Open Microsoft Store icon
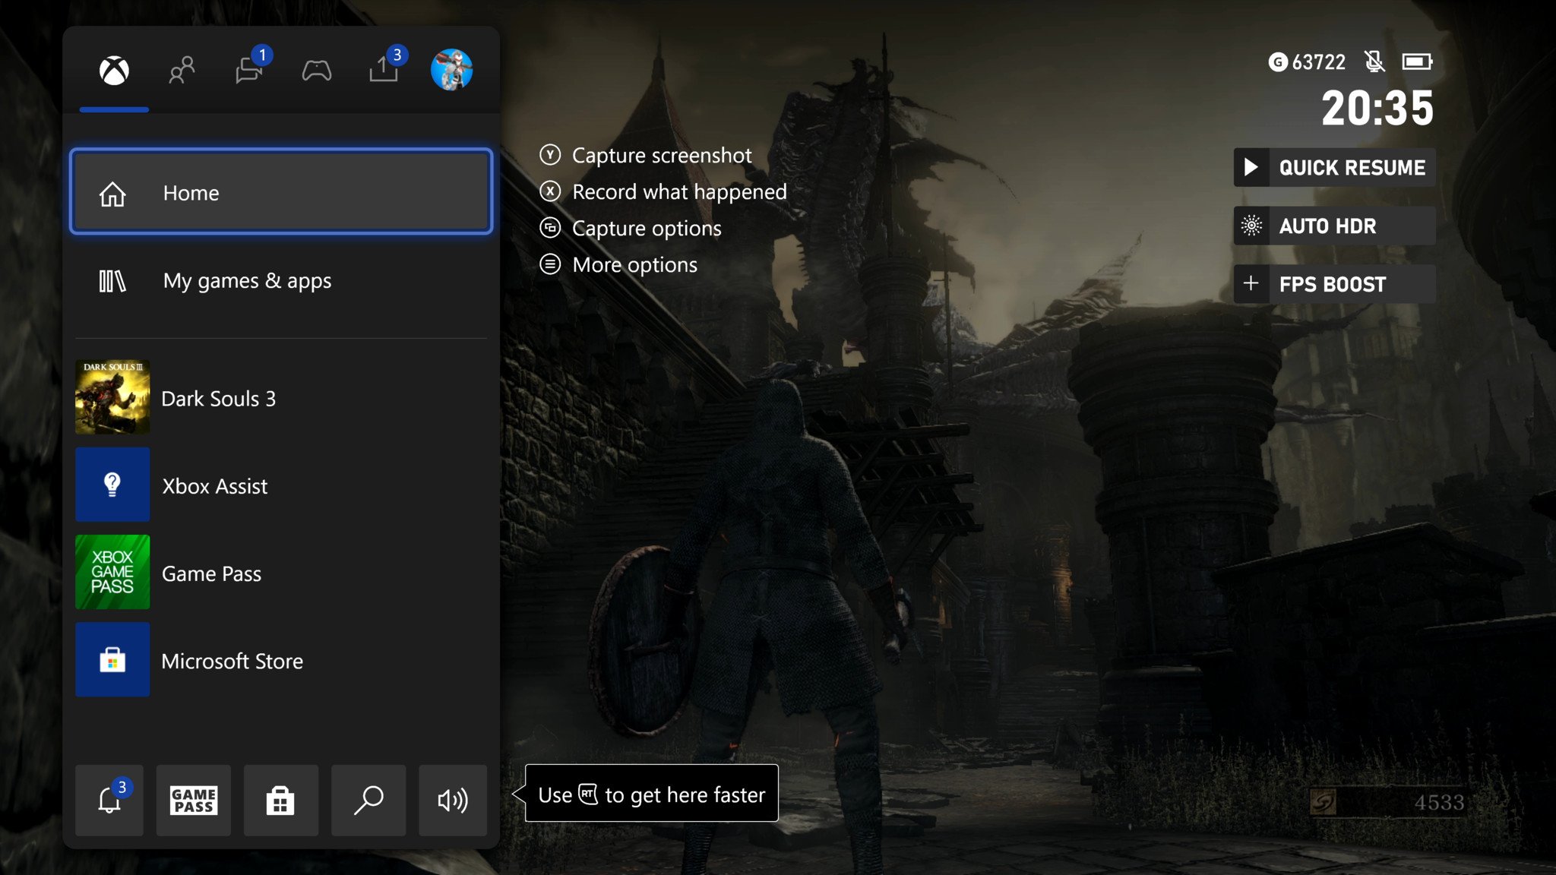 (x=112, y=660)
